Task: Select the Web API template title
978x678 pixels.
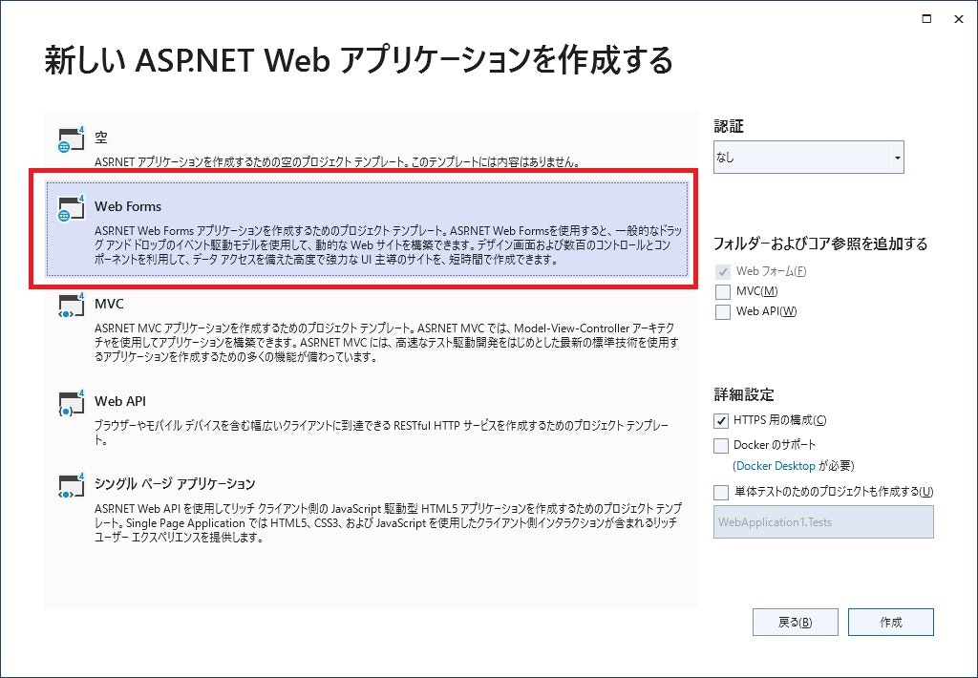Action: 120,401
